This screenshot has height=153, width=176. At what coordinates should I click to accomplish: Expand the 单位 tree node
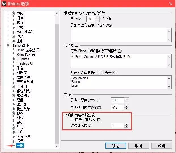tap(13, 14)
